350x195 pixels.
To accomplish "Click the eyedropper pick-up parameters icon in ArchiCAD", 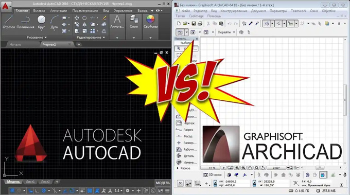I will pyautogui.click(x=251, y=24).
